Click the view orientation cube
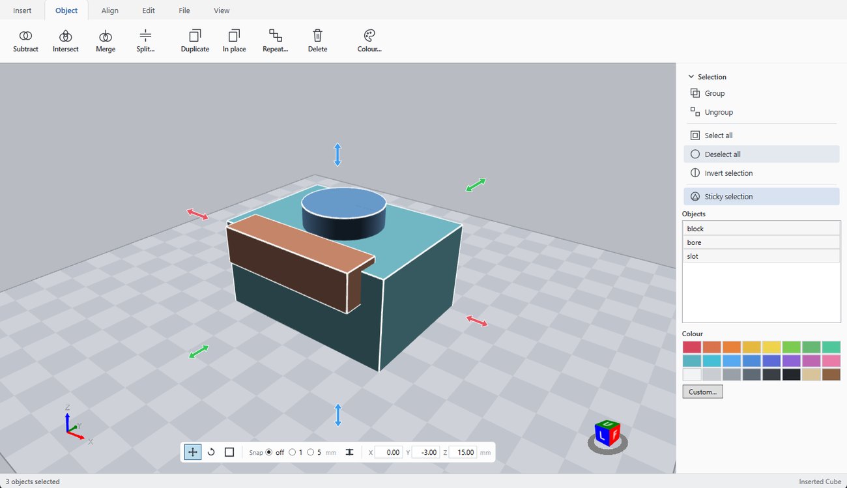The width and height of the screenshot is (847, 488). coord(607,435)
